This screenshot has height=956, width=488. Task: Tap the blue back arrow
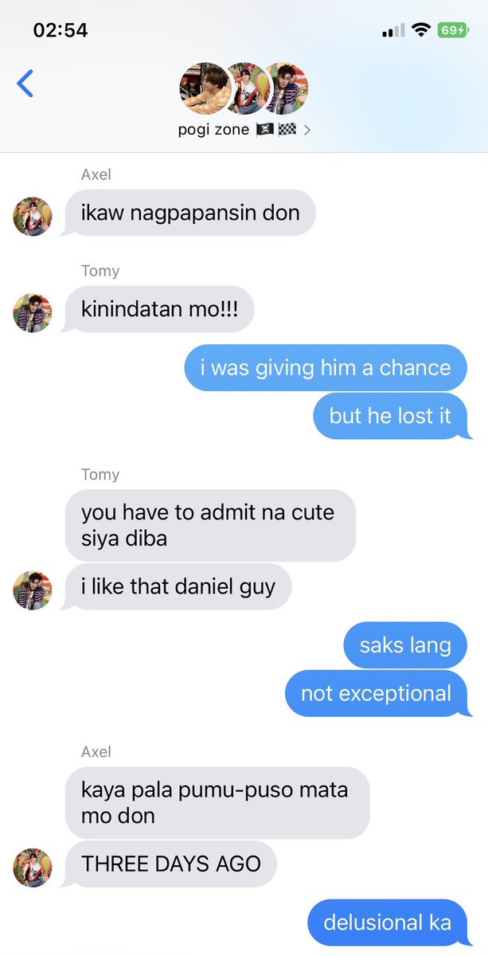(25, 83)
